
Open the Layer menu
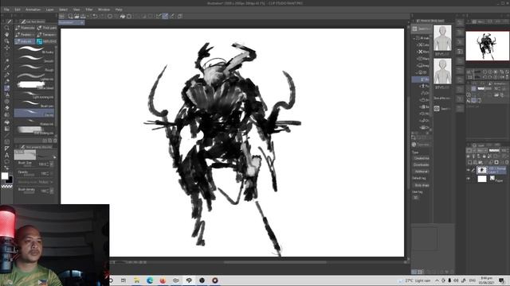(x=49, y=10)
